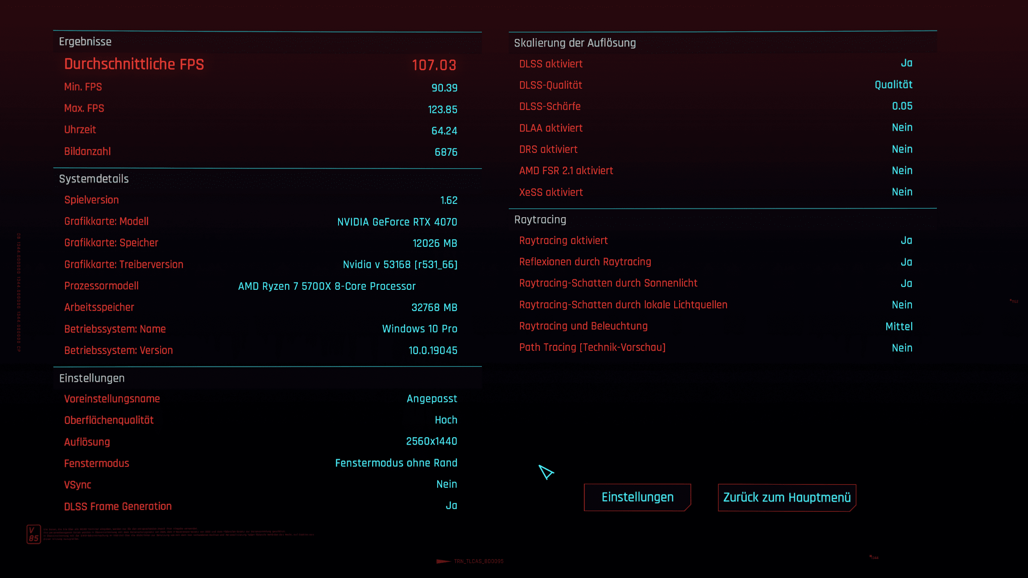Click Path Tracing Technik-Vorschau value Nein
The width and height of the screenshot is (1028, 578).
pos(902,348)
